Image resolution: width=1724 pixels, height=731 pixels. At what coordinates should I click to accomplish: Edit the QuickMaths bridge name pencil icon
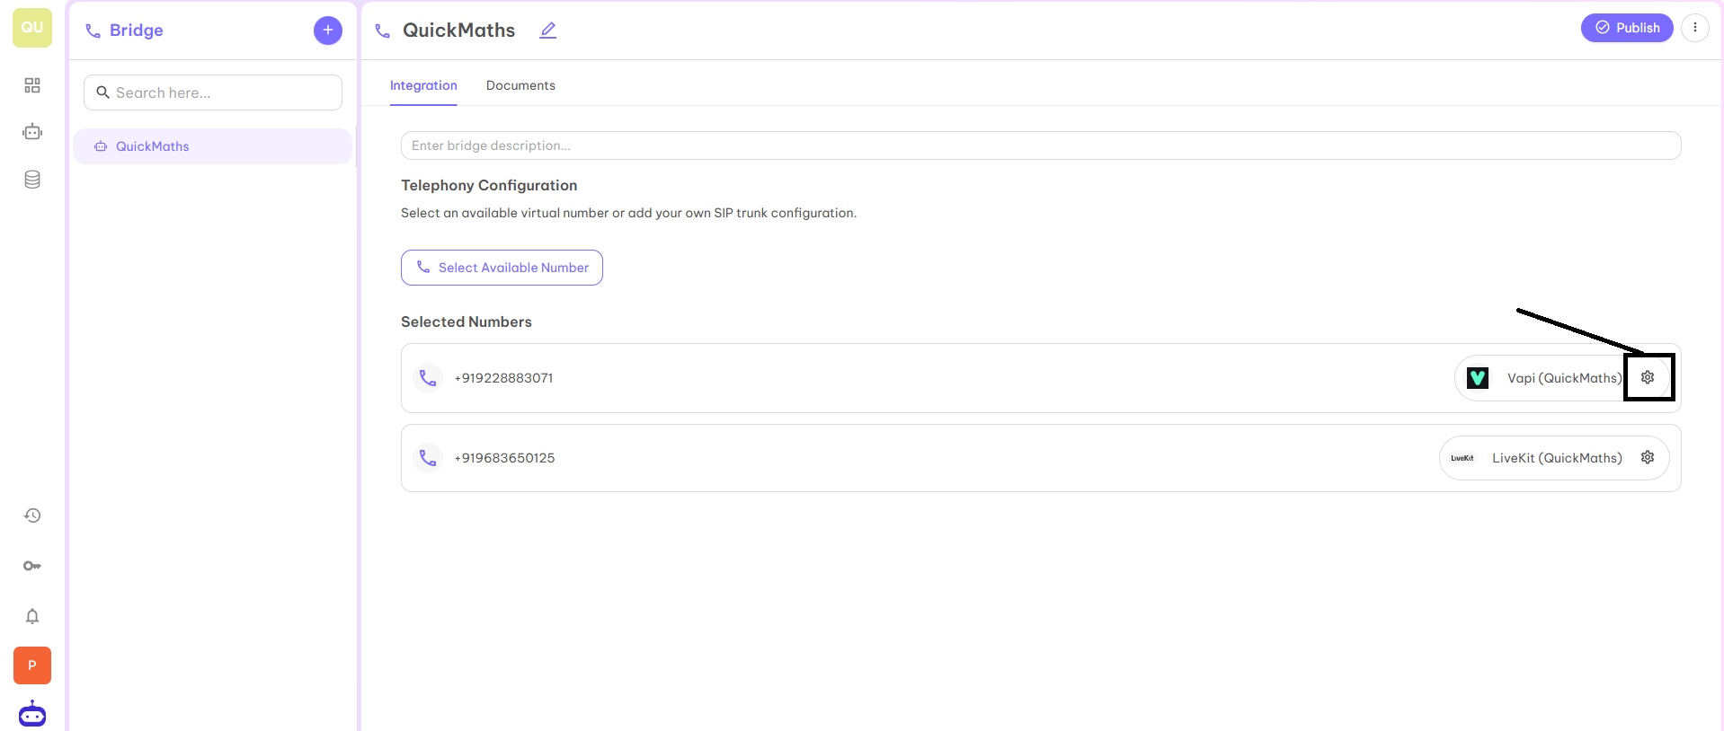[548, 31]
